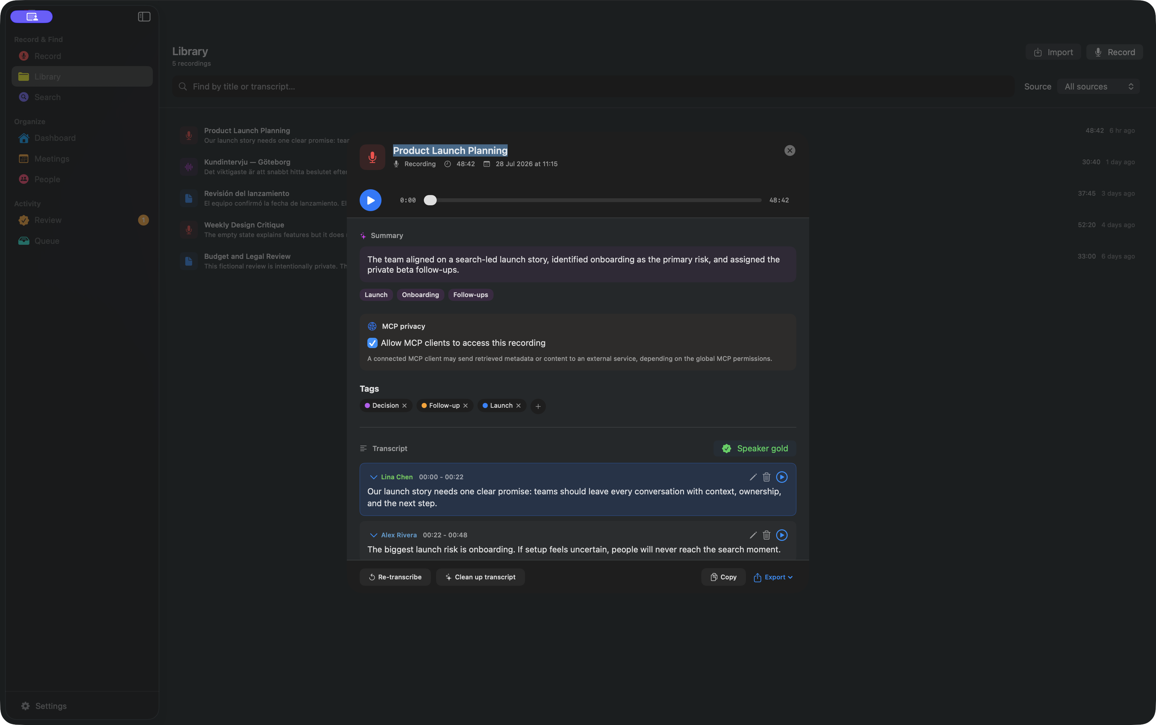This screenshot has height=725, width=1156.
Task: Open the All sources filter dropdown
Action: (x=1099, y=87)
